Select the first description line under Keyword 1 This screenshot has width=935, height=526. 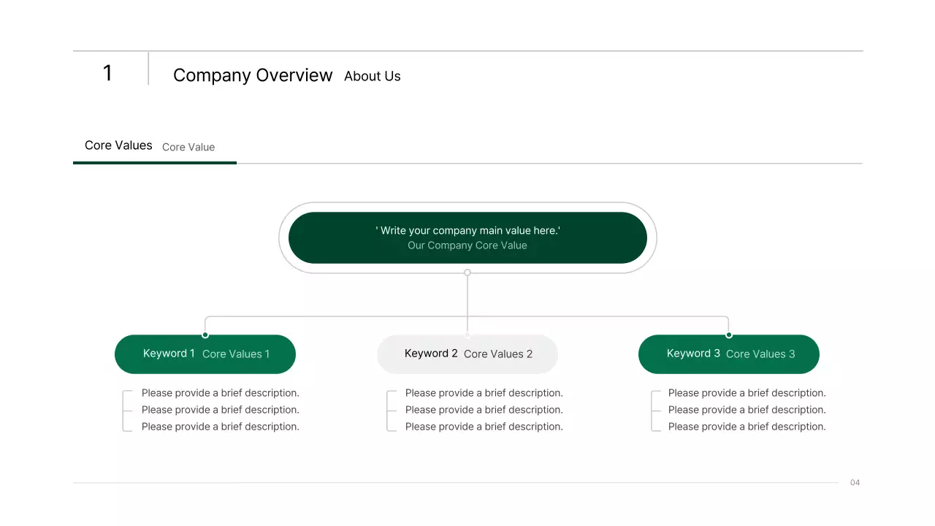pos(221,393)
